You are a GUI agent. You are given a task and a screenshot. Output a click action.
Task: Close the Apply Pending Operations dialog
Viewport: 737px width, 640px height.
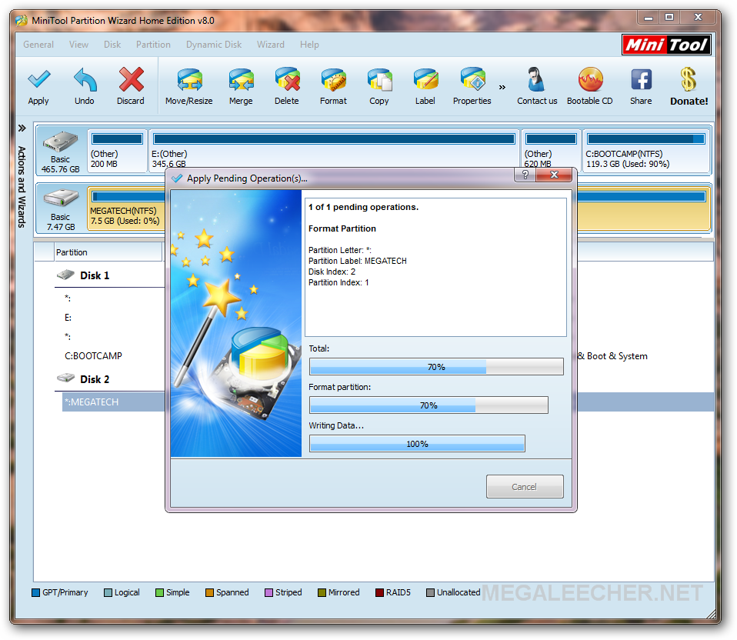554,175
